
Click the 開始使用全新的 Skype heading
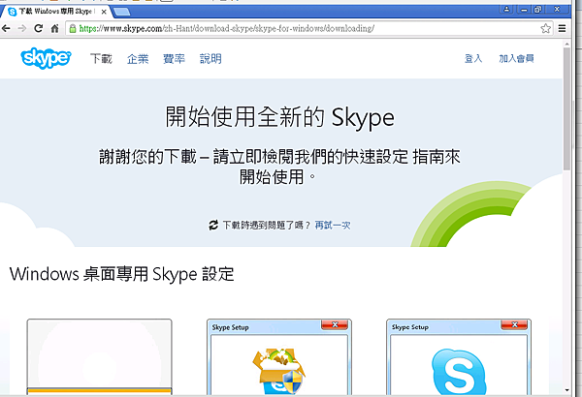coord(280,117)
